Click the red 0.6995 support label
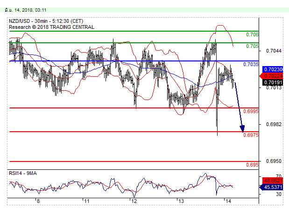The height and width of the screenshot is (208, 289). pyautogui.click(x=251, y=111)
